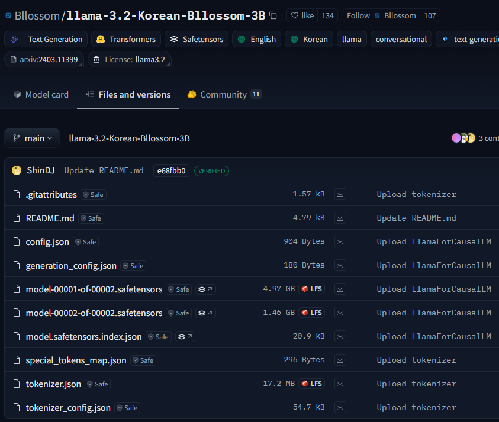
Task: Click Safe badge beside special_tokens_map.json
Action: point(143,360)
